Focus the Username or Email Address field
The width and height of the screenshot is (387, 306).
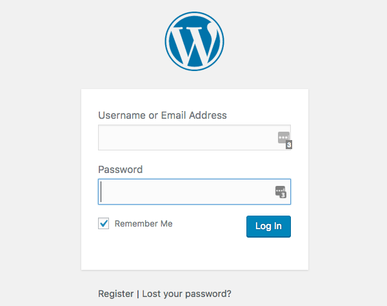pos(187,138)
